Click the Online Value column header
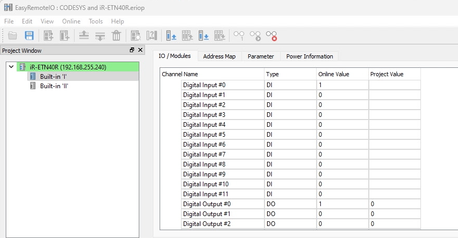The image size is (458, 238). tap(342, 74)
